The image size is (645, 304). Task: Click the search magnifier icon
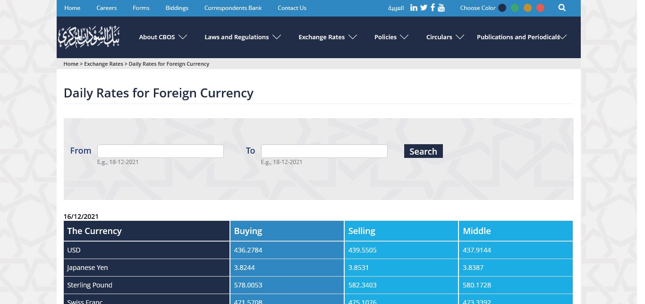tap(561, 8)
